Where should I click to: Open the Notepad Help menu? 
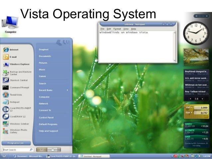pos(134,29)
